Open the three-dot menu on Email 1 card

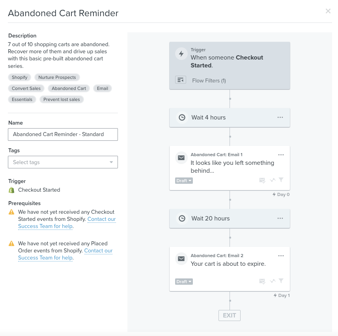281,155
